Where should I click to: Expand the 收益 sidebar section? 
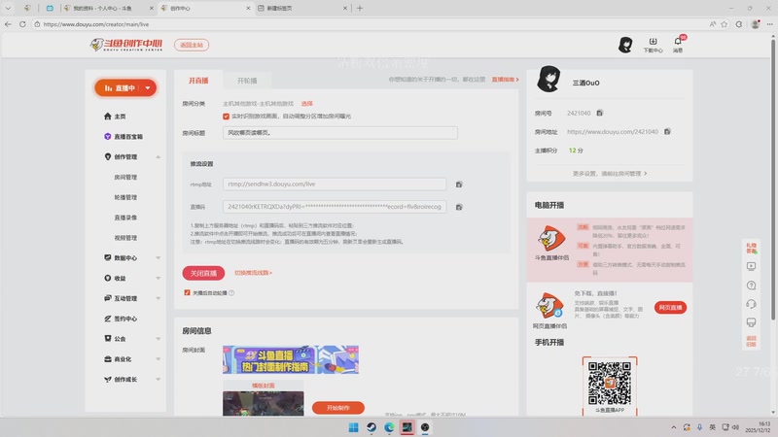[x=159, y=279]
